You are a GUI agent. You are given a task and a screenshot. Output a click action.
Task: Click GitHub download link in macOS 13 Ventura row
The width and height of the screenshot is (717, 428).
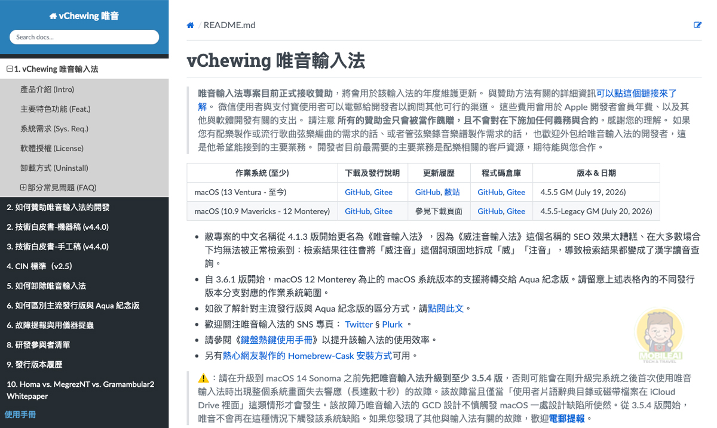[357, 192]
